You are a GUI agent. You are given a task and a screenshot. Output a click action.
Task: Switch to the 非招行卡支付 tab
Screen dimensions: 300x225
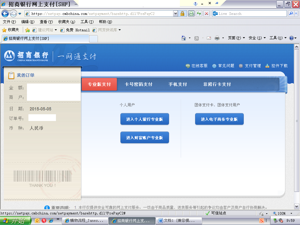click(x=217, y=84)
